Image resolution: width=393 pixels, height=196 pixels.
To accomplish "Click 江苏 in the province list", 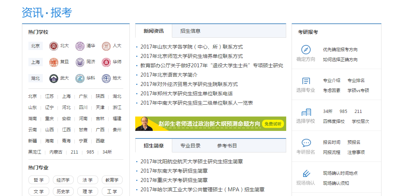I will [x=49, y=96].
